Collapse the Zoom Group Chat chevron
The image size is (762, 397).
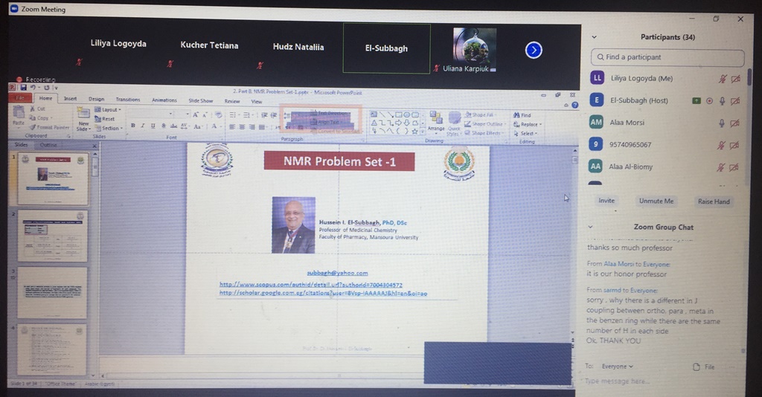[591, 227]
